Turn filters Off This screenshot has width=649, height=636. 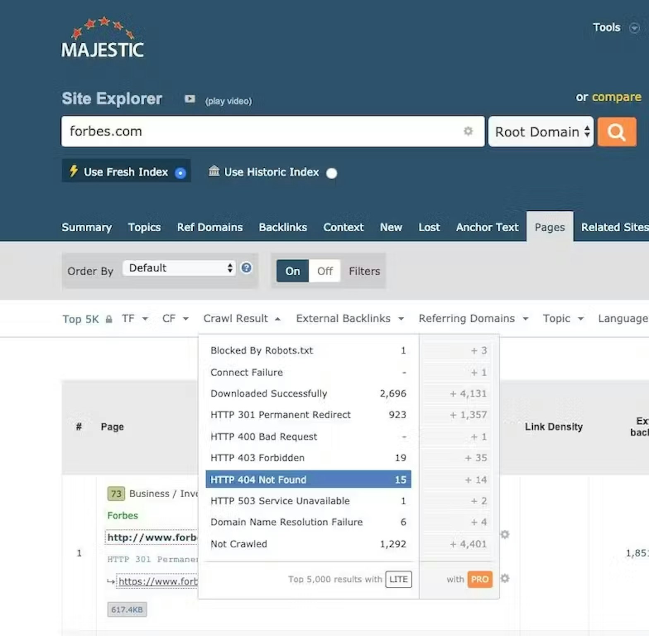point(324,271)
